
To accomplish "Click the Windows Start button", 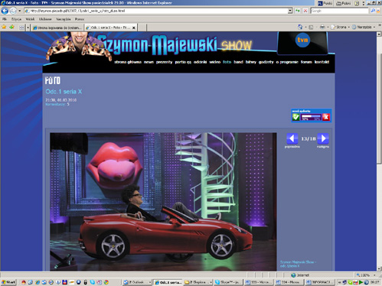I will pyautogui.click(x=8, y=282).
